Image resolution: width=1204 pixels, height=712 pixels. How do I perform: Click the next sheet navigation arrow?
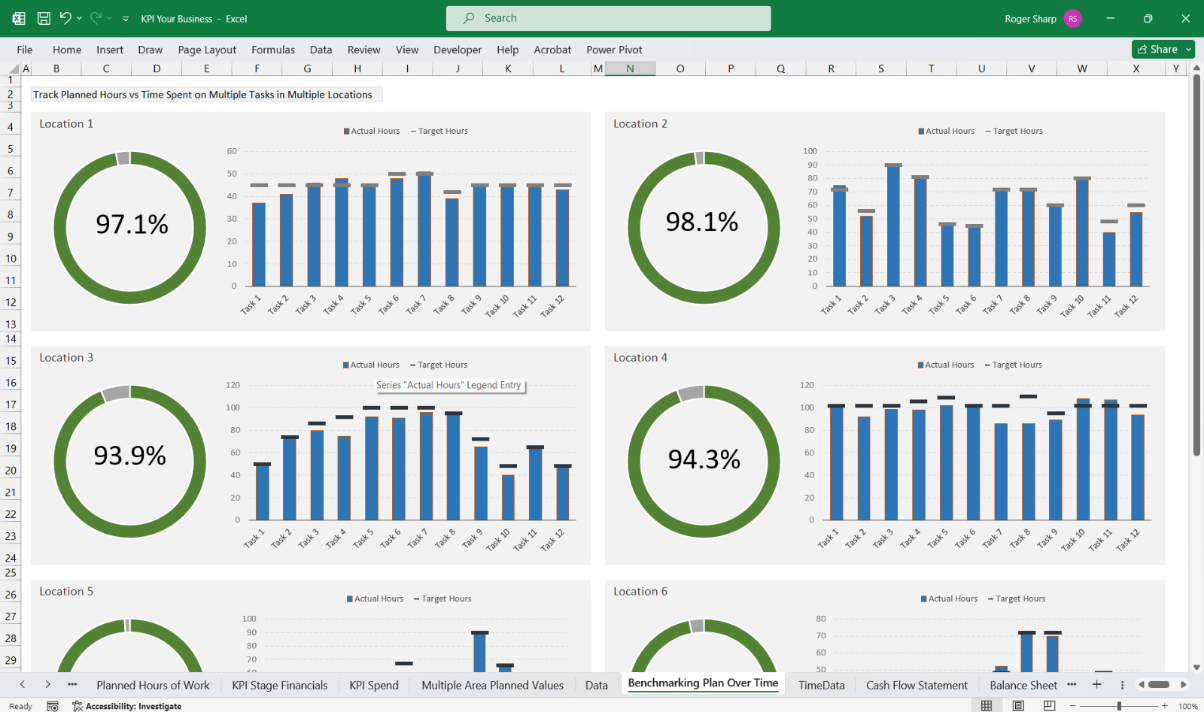47,684
